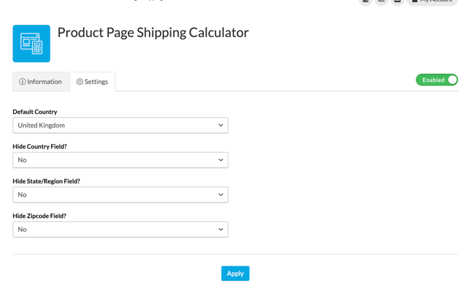Click the leftmost round icon button in top bar
468x288 pixels.
[365, 1]
